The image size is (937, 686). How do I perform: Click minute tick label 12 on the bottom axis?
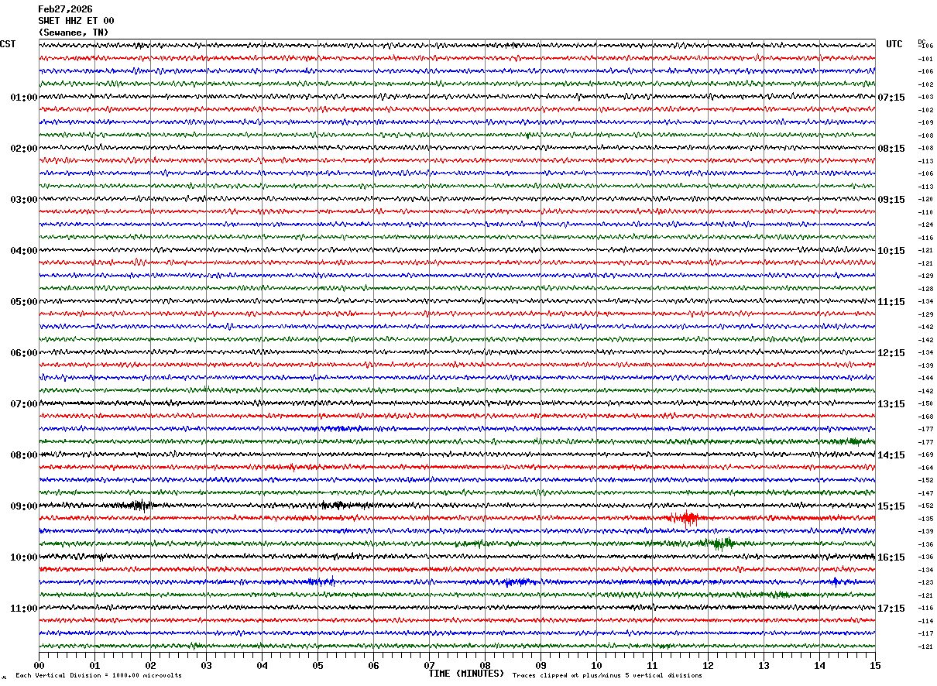pyautogui.click(x=708, y=665)
